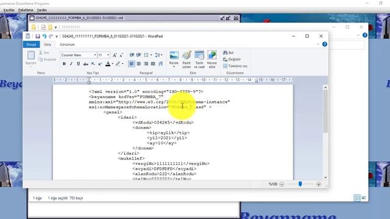This screenshot has height=219, width=390.
Task: Close the inner XML document window
Action: click(x=236, y=18)
